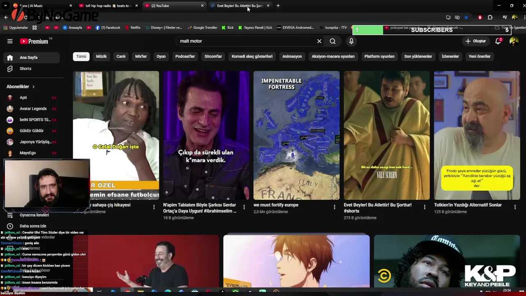Open a new browser tab
Screen dimensions: 526x296
(x=278, y=6)
